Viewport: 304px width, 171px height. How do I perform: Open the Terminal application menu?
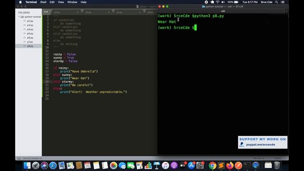tap(31, 2)
